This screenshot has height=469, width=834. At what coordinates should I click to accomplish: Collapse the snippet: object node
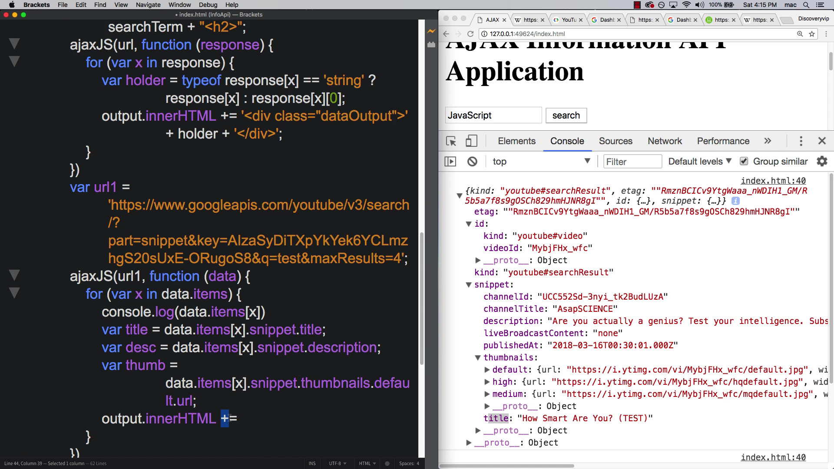[x=469, y=285]
